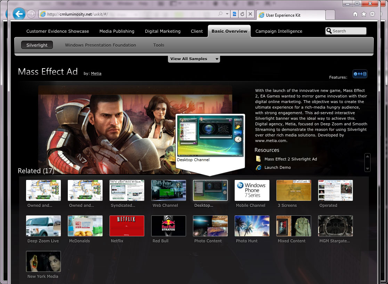Open the Desktop... sample thumbnail

coord(210,190)
